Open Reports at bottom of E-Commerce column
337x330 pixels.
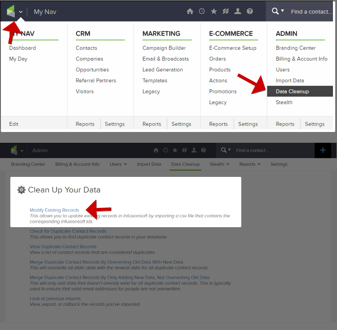(218, 124)
